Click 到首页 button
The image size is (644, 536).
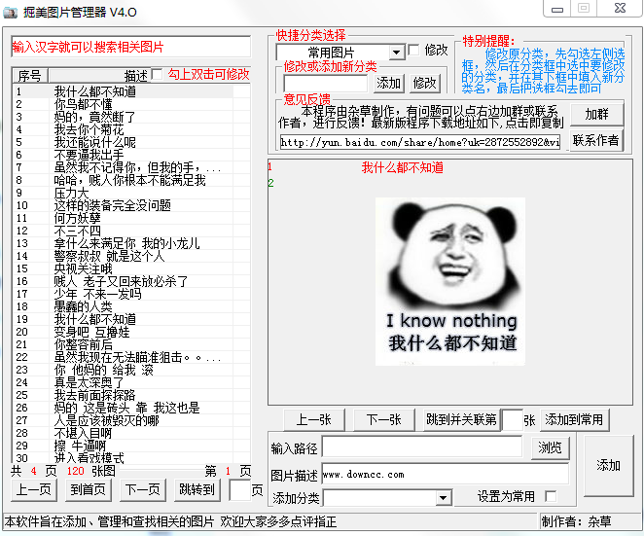pyautogui.click(x=88, y=489)
